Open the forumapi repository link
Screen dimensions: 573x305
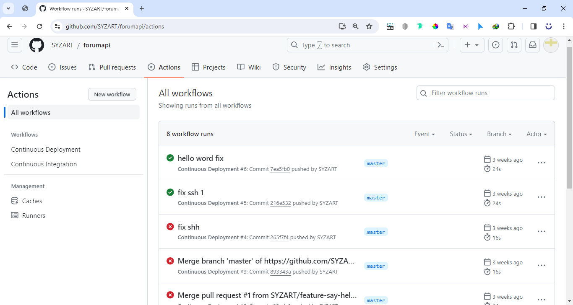(x=97, y=45)
